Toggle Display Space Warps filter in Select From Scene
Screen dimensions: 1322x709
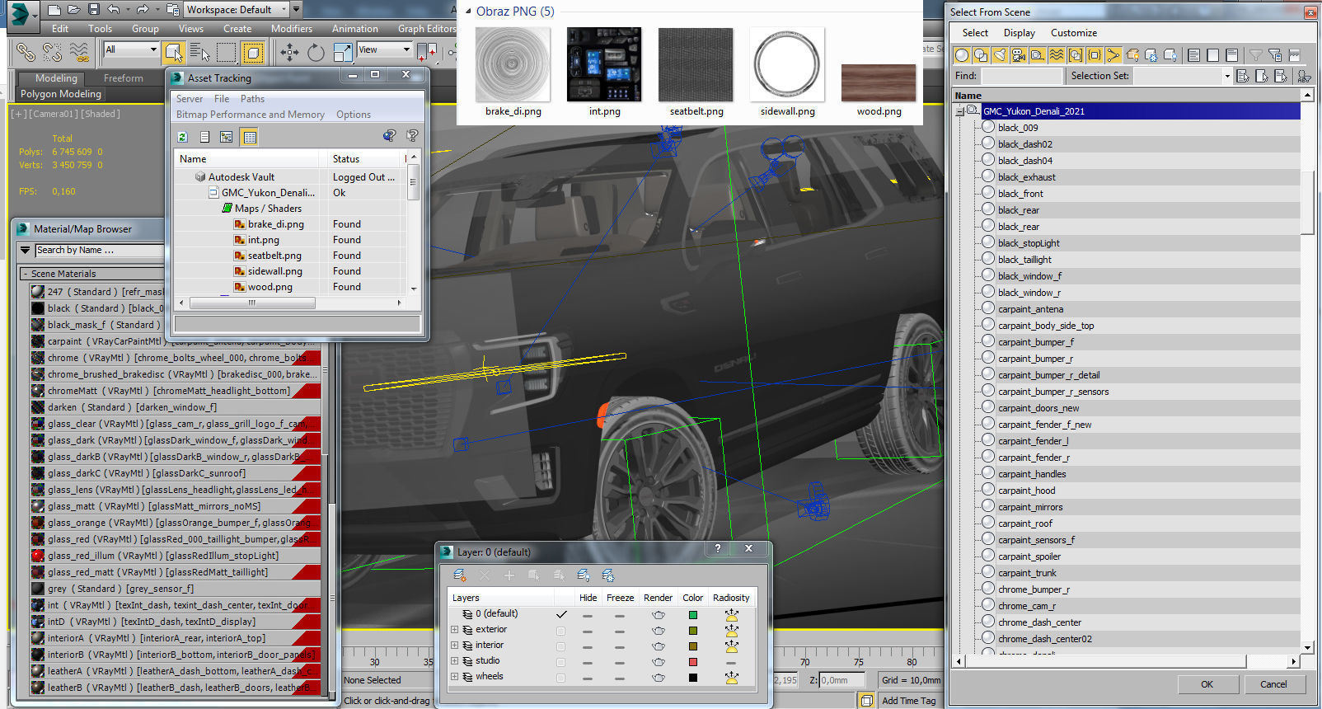(1056, 55)
